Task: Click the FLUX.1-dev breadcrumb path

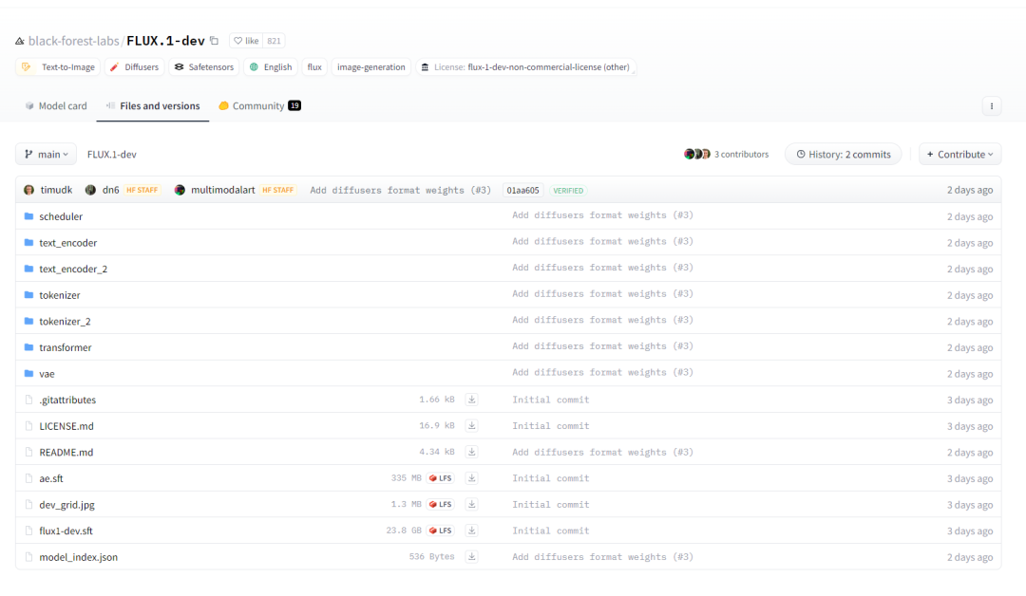Action: [112, 155]
